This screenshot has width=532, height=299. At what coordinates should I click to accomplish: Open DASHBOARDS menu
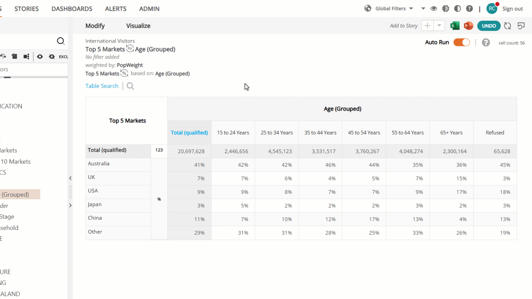tap(72, 9)
